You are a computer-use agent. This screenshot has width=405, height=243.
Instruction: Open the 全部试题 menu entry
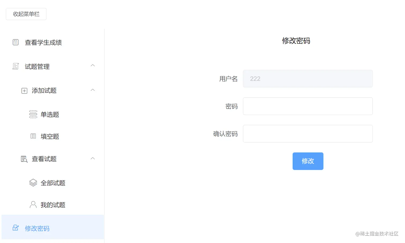[x=53, y=183]
